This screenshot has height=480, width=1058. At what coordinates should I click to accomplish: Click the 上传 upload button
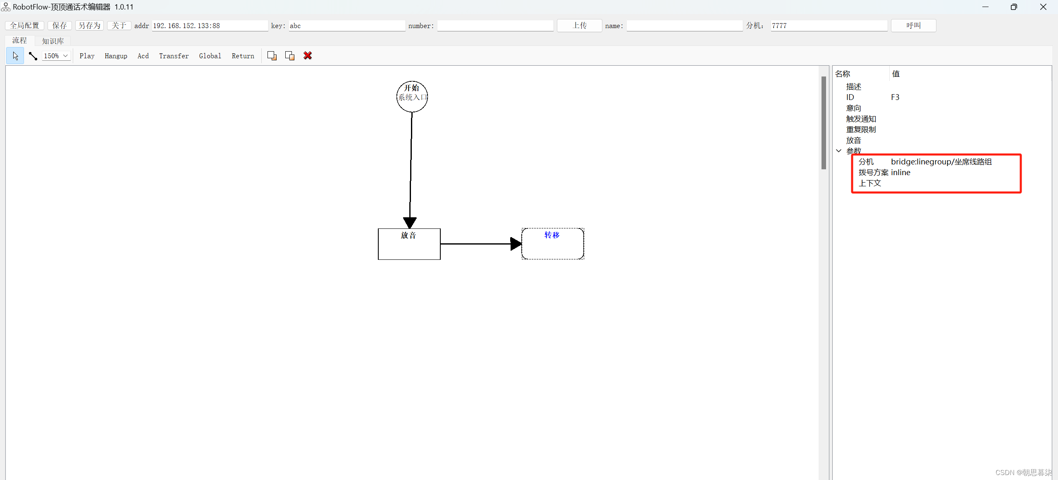(579, 26)
